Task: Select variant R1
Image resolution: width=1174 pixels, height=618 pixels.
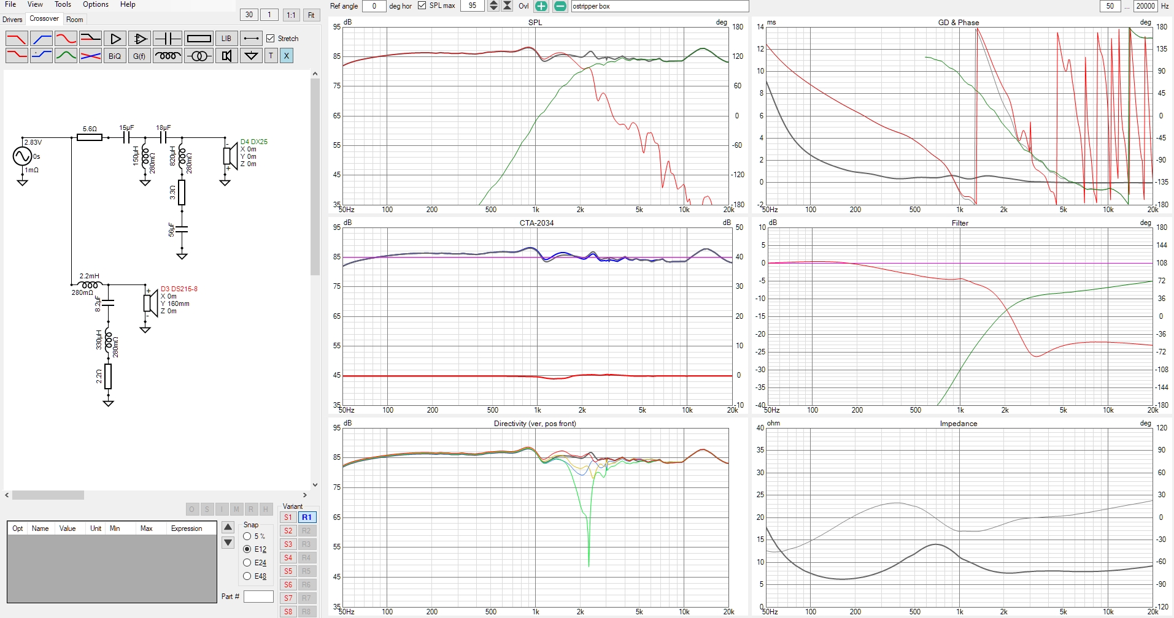Action: tap(307, 517)
